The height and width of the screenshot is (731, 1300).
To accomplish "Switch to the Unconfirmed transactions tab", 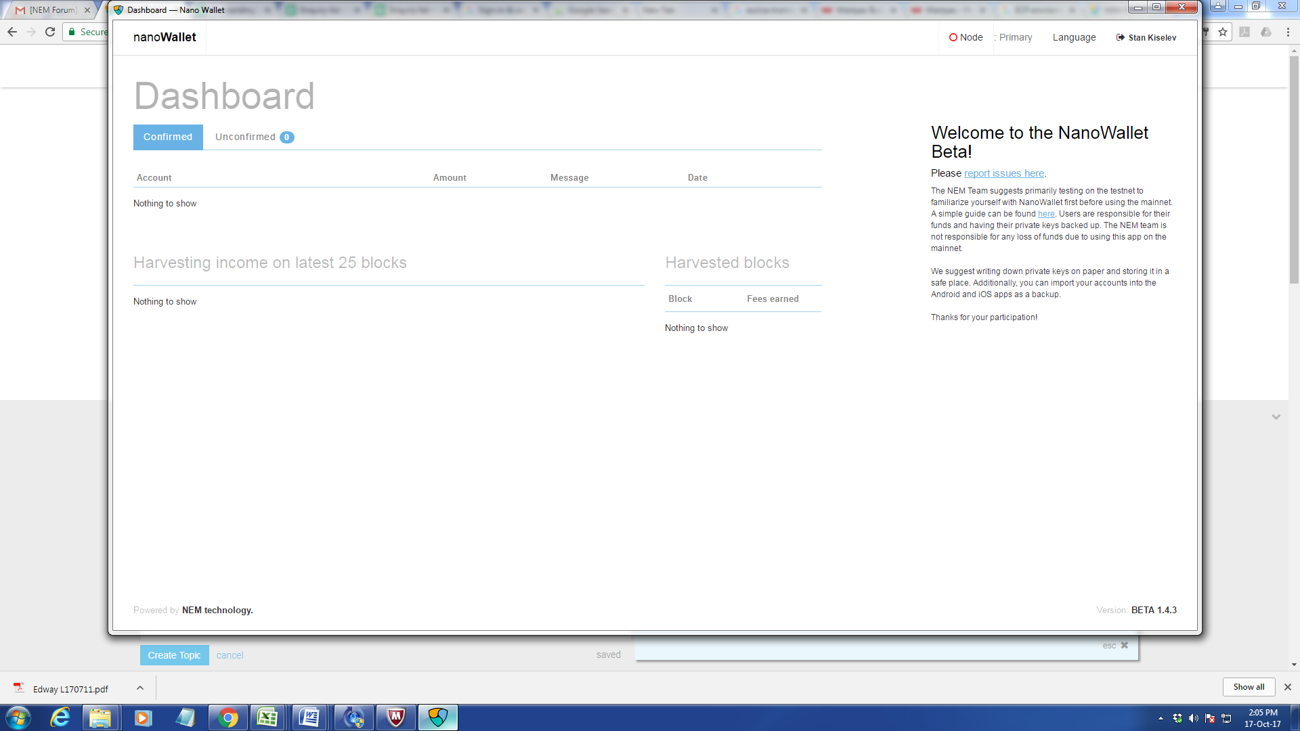I will [254, 137].
